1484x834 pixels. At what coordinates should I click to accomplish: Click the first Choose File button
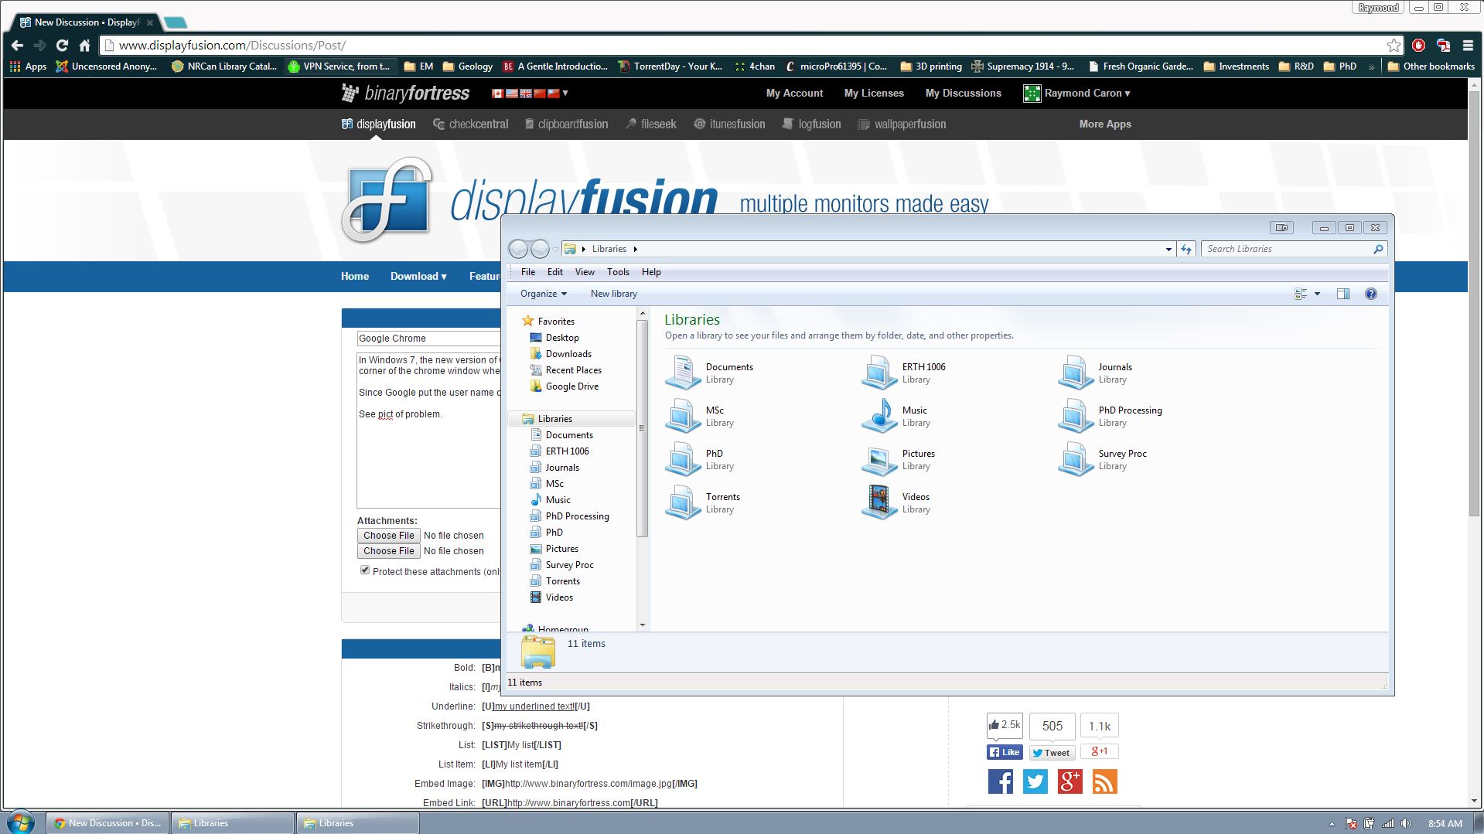click(x=388, y=536)
